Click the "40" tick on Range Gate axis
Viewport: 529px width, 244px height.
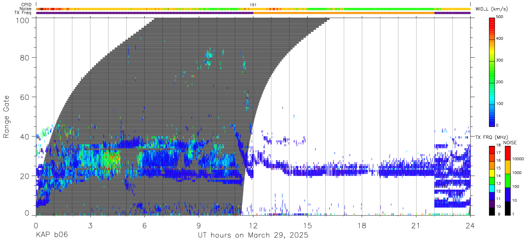click(x=25, y=136)
